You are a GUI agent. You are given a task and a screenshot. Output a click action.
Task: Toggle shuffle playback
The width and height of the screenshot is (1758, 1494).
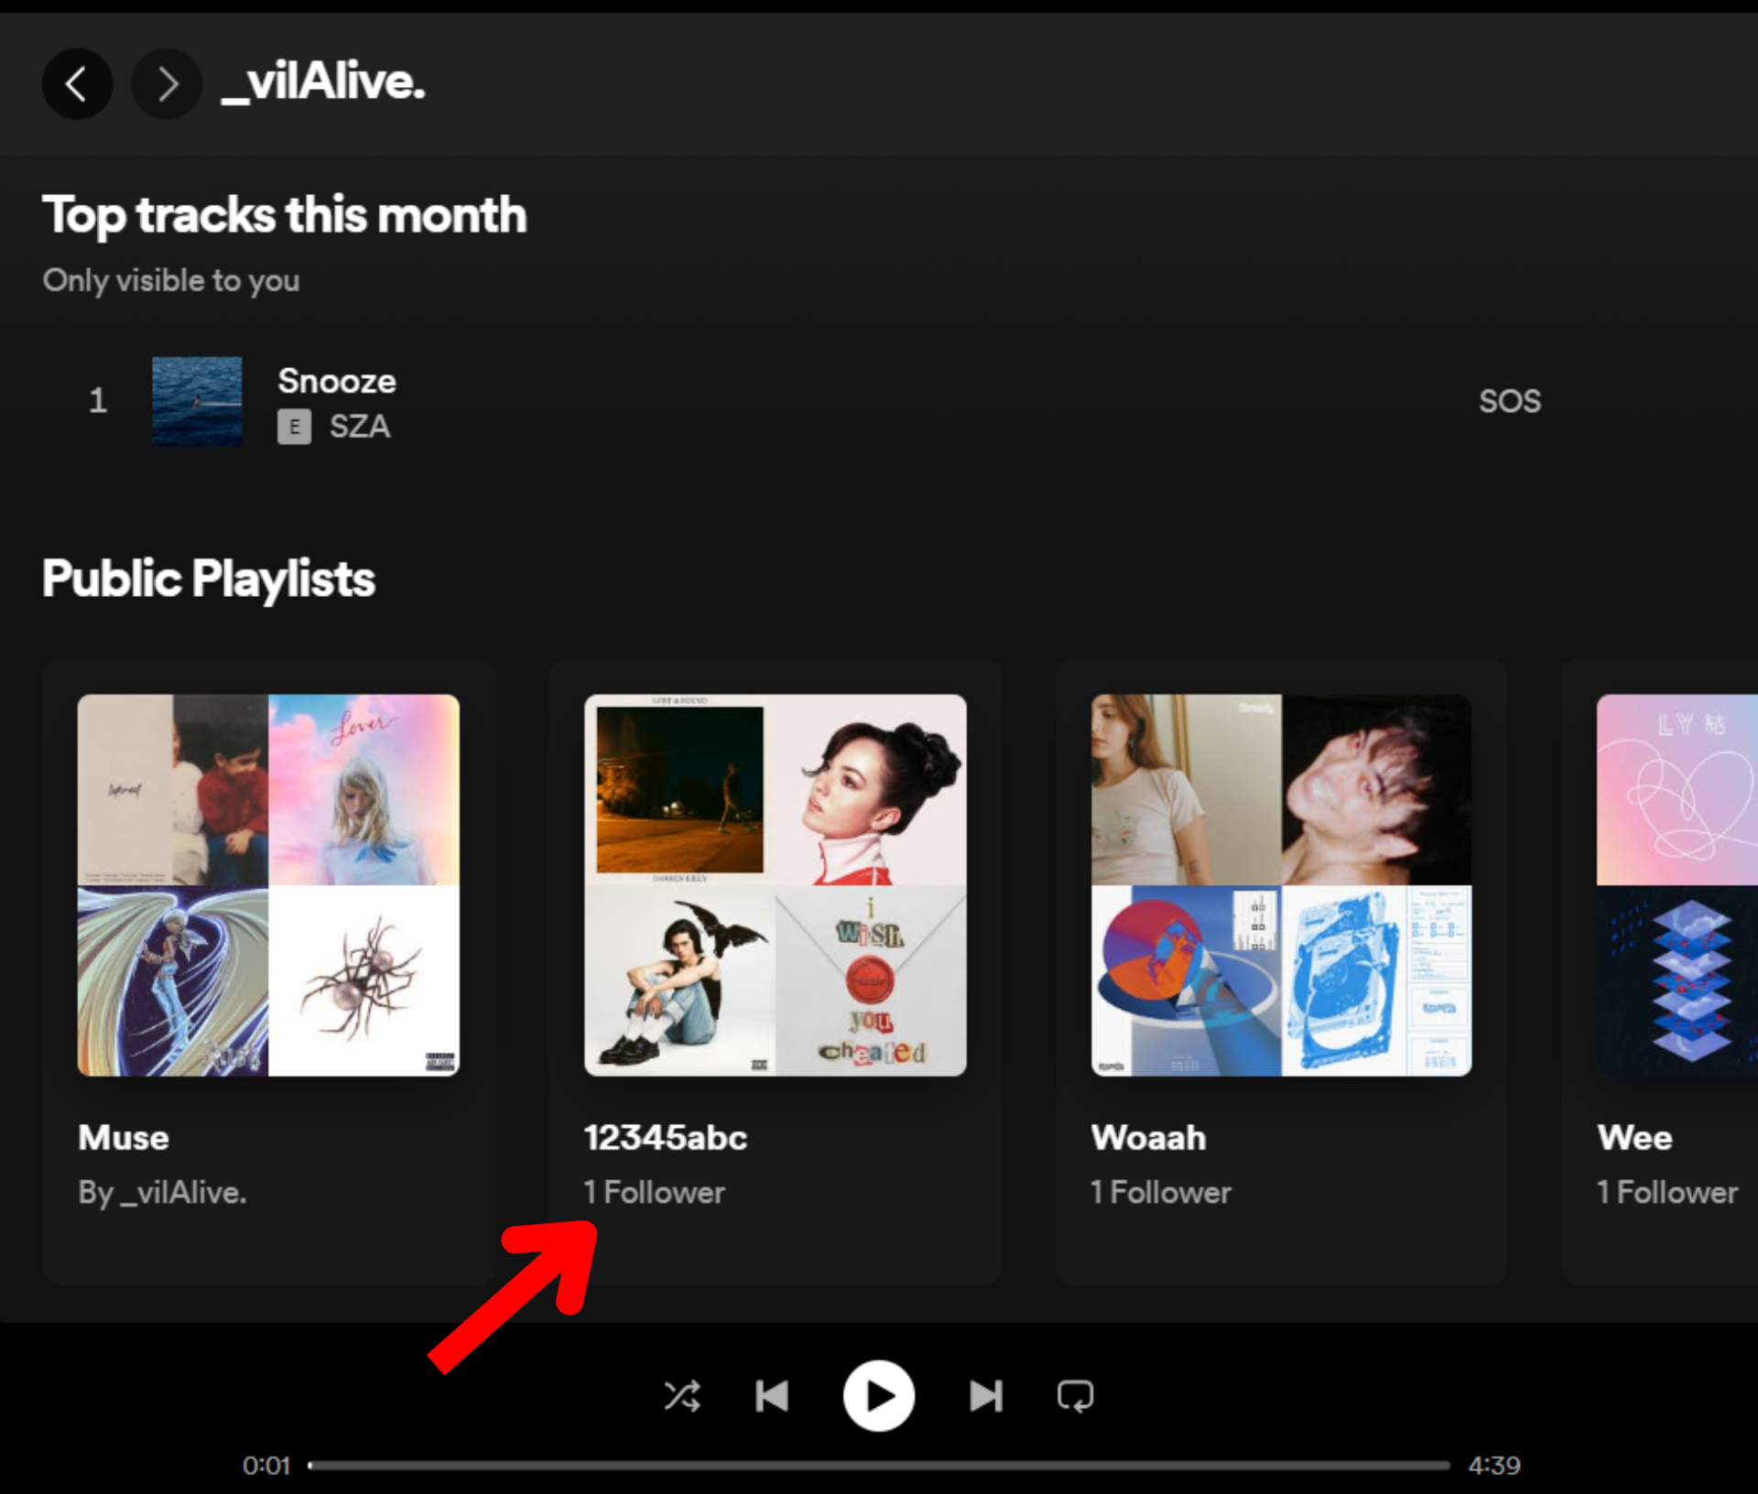pos(682,1396)
